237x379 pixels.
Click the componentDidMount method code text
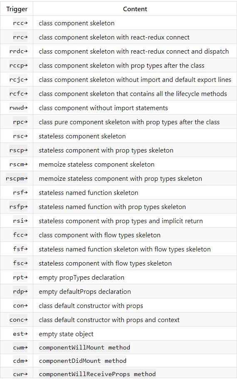[x=82, y=361]
